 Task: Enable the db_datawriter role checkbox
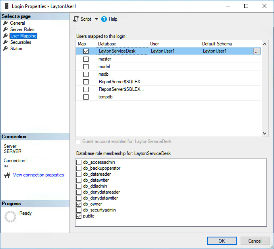pyautogui.click(x=79, y=180)
